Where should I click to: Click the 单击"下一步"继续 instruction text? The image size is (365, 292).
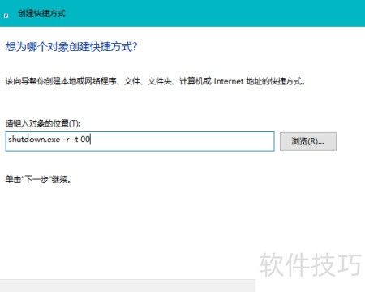(x=38, y=179)
